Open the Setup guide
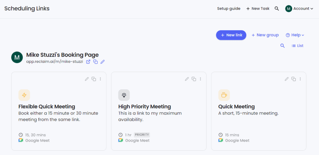This screenshot has width=319, height=155. pyautogui.click(x=229, y=8)
